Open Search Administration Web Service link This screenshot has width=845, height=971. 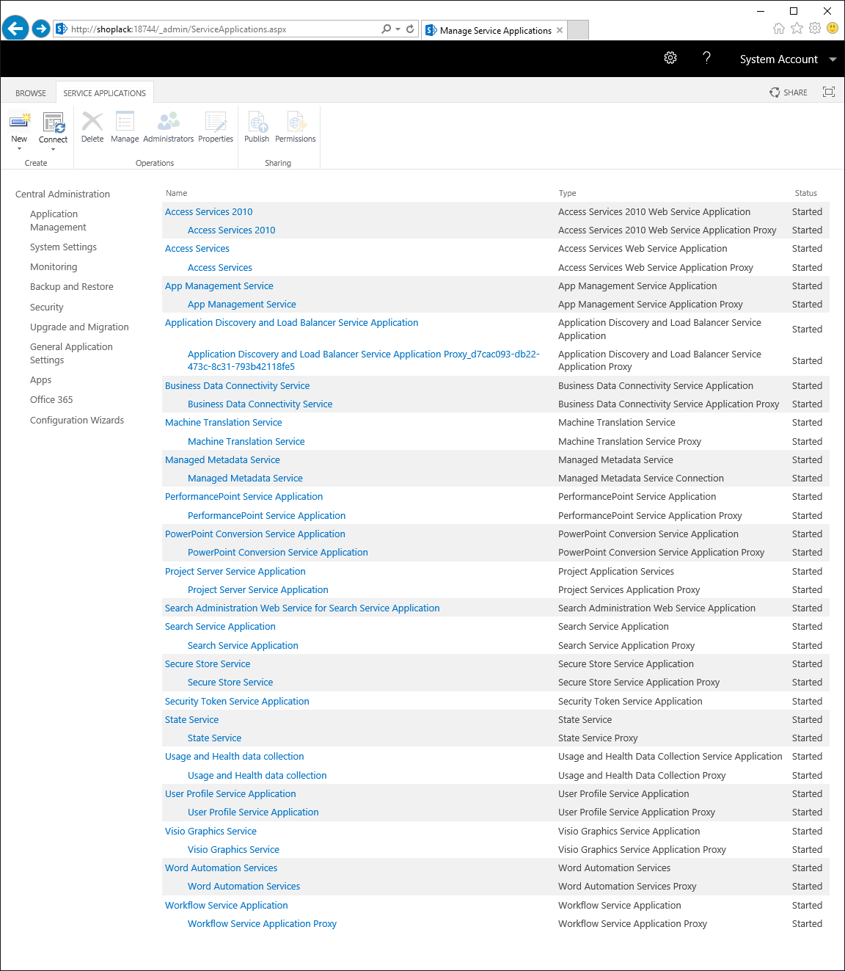coord(302,608)
